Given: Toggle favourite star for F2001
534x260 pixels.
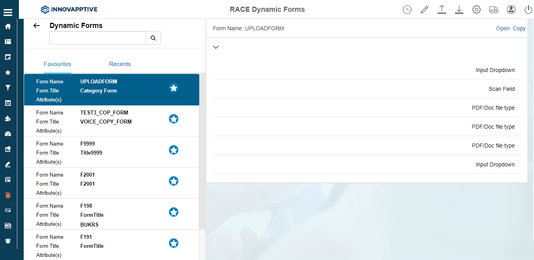Looking at the screenshot, I should (x=174, y=181).
